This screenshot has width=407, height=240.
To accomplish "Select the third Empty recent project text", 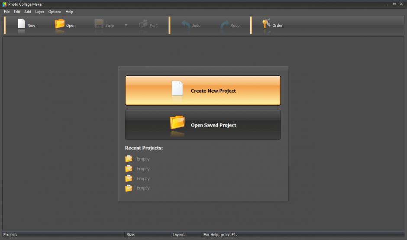I will click(143, 179).
